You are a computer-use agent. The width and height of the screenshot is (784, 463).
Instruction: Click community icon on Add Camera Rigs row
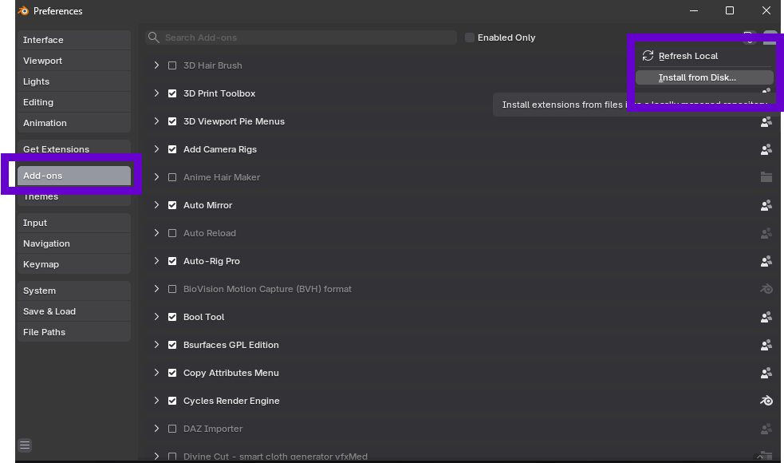tap(766, 149)
